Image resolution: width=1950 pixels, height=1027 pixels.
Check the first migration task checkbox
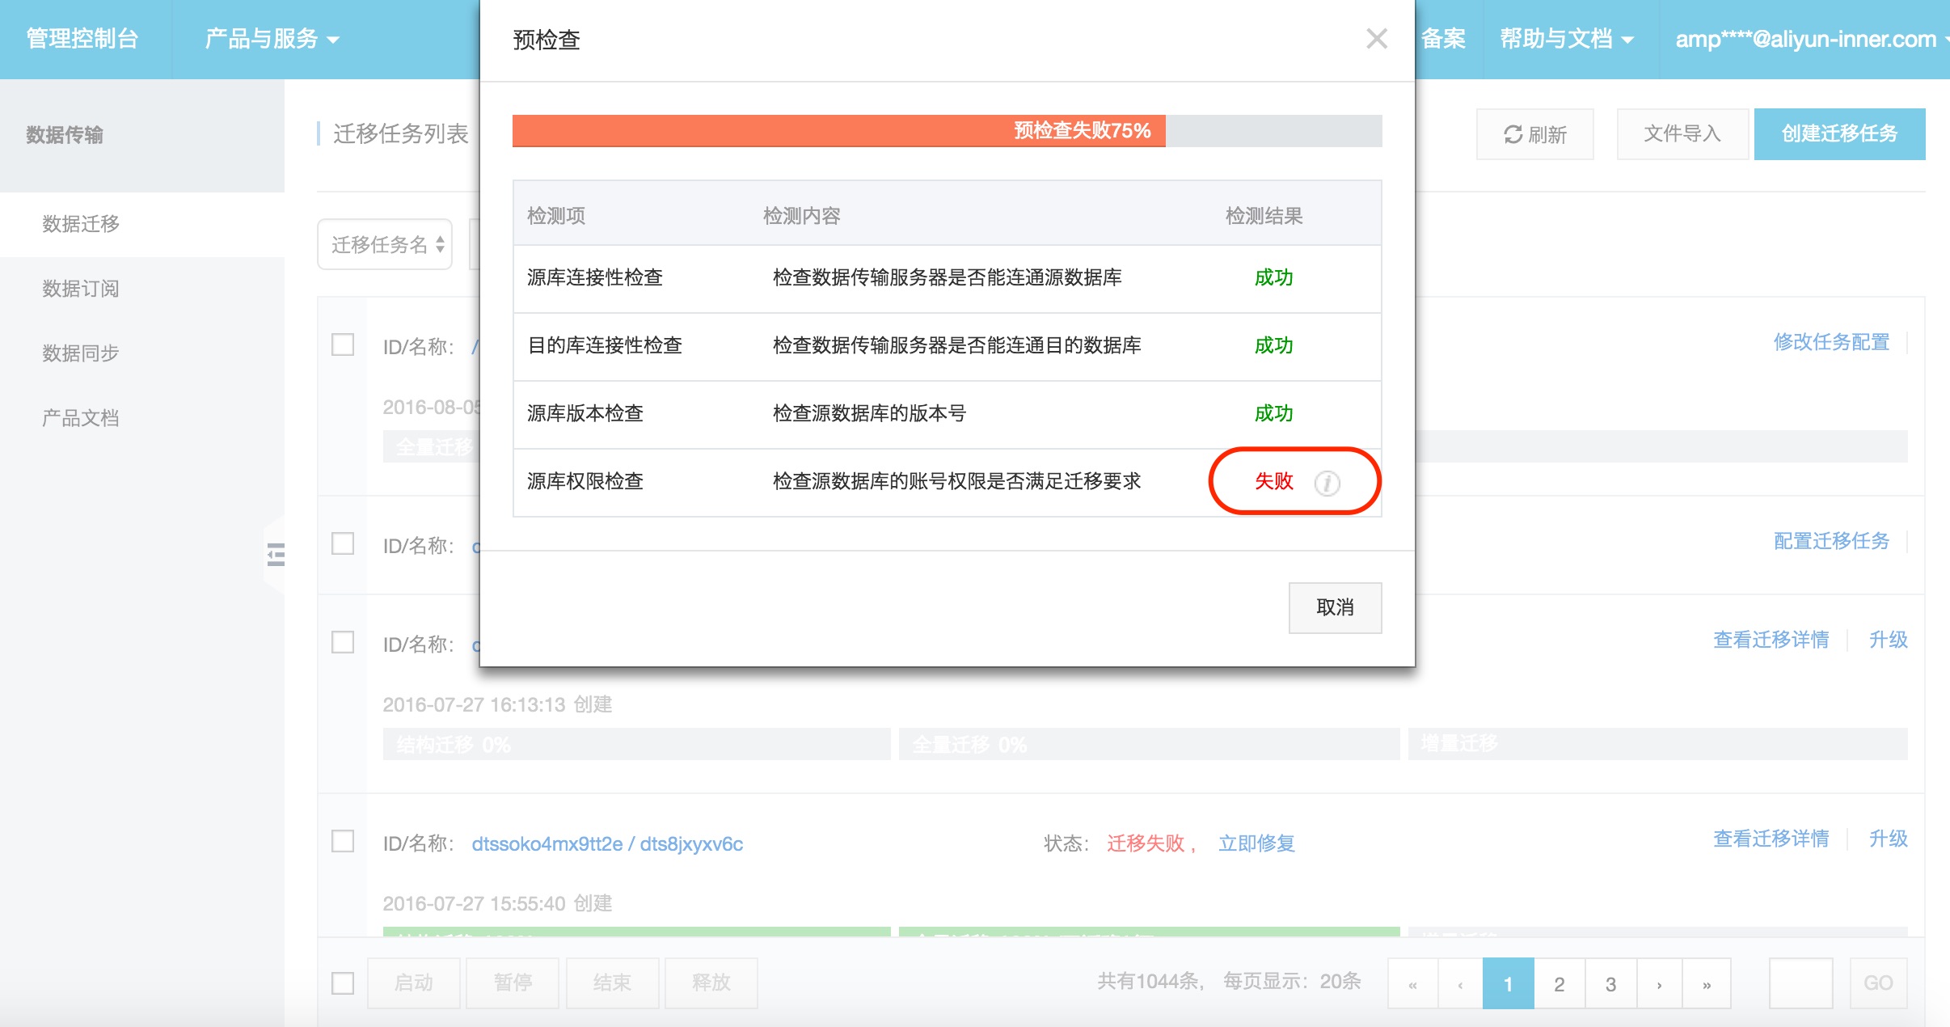pyautogui.click(x=343, y=344)
